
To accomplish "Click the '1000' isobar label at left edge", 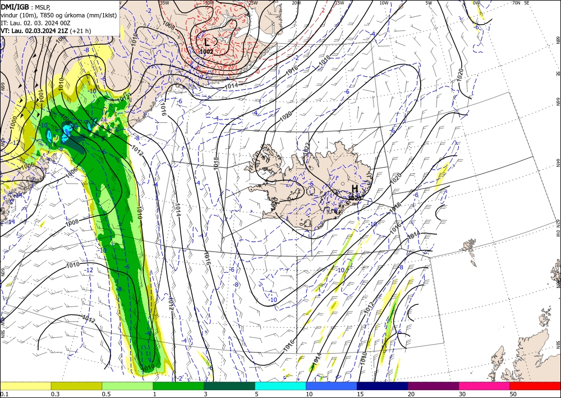I will [x=13, y=122].
